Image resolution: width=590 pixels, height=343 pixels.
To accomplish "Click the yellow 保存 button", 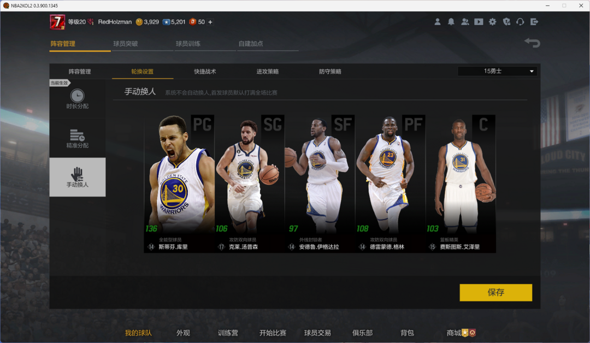I will tap(496, 292).
